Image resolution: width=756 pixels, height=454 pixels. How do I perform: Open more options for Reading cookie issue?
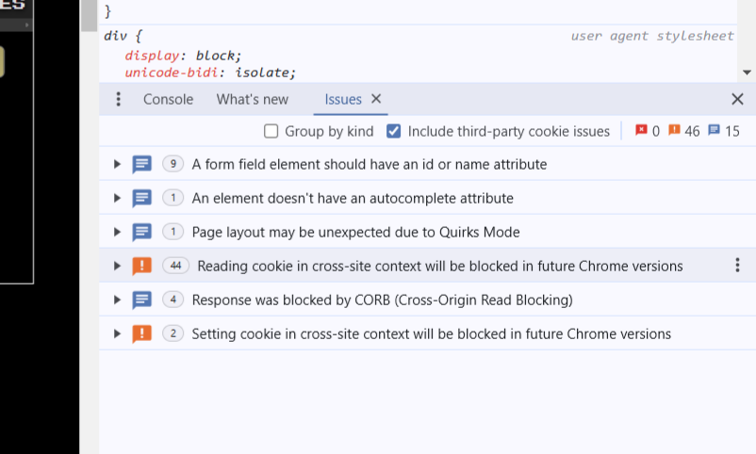point(737,266)
